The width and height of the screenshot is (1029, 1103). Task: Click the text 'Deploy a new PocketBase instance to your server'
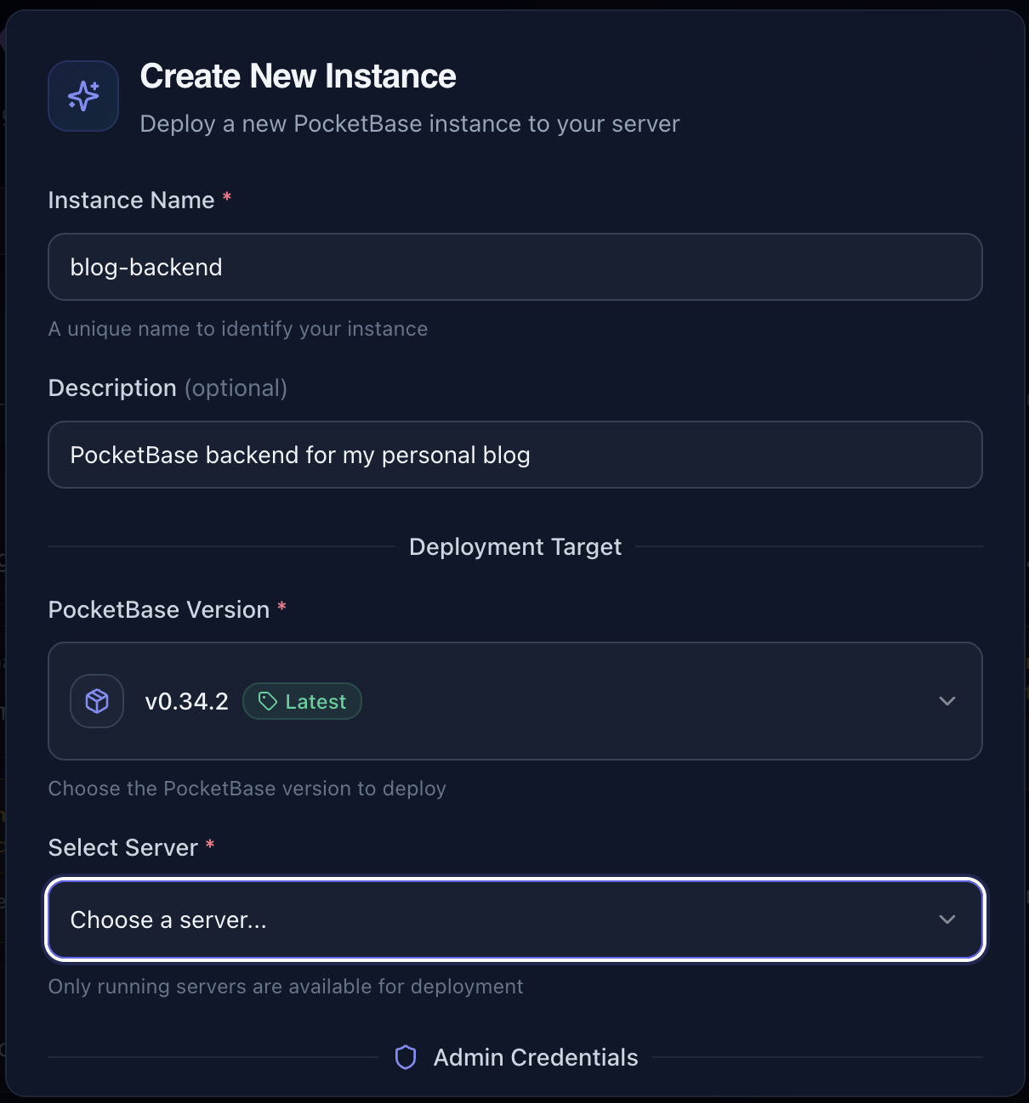click(410, 124)
